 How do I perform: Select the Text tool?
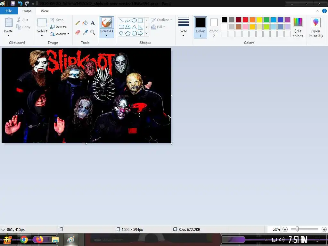pos(93,23)
